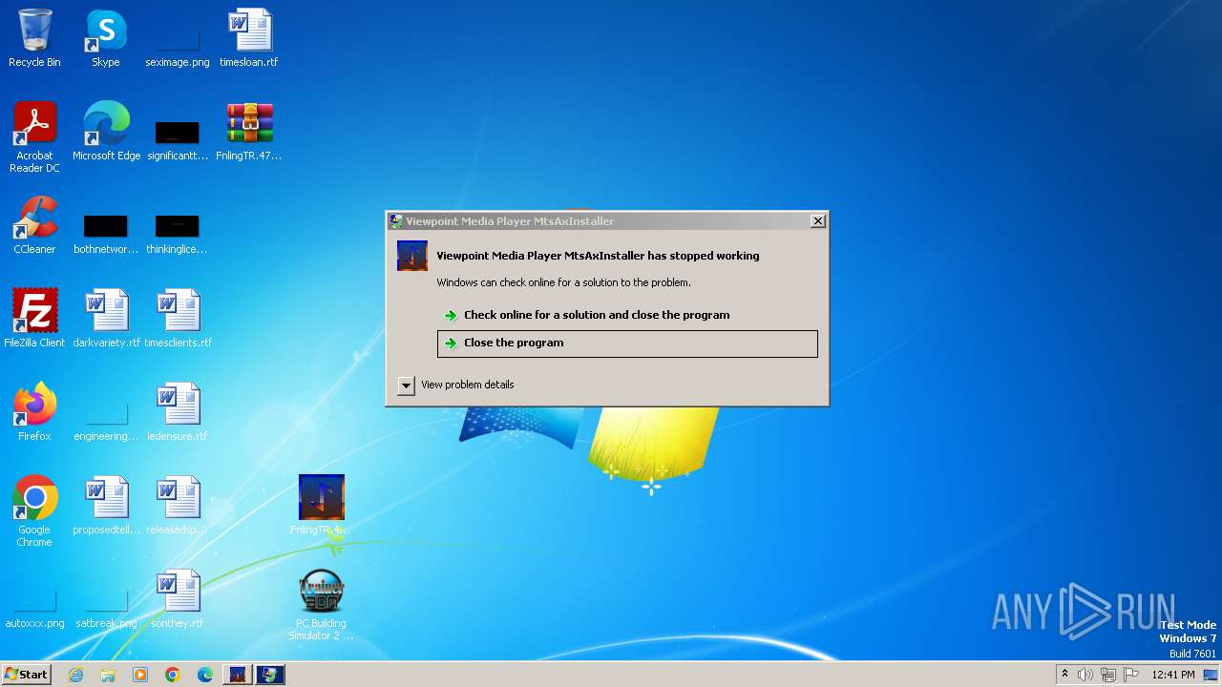Show hidden tray icons arrow

tap(1064, 675)
